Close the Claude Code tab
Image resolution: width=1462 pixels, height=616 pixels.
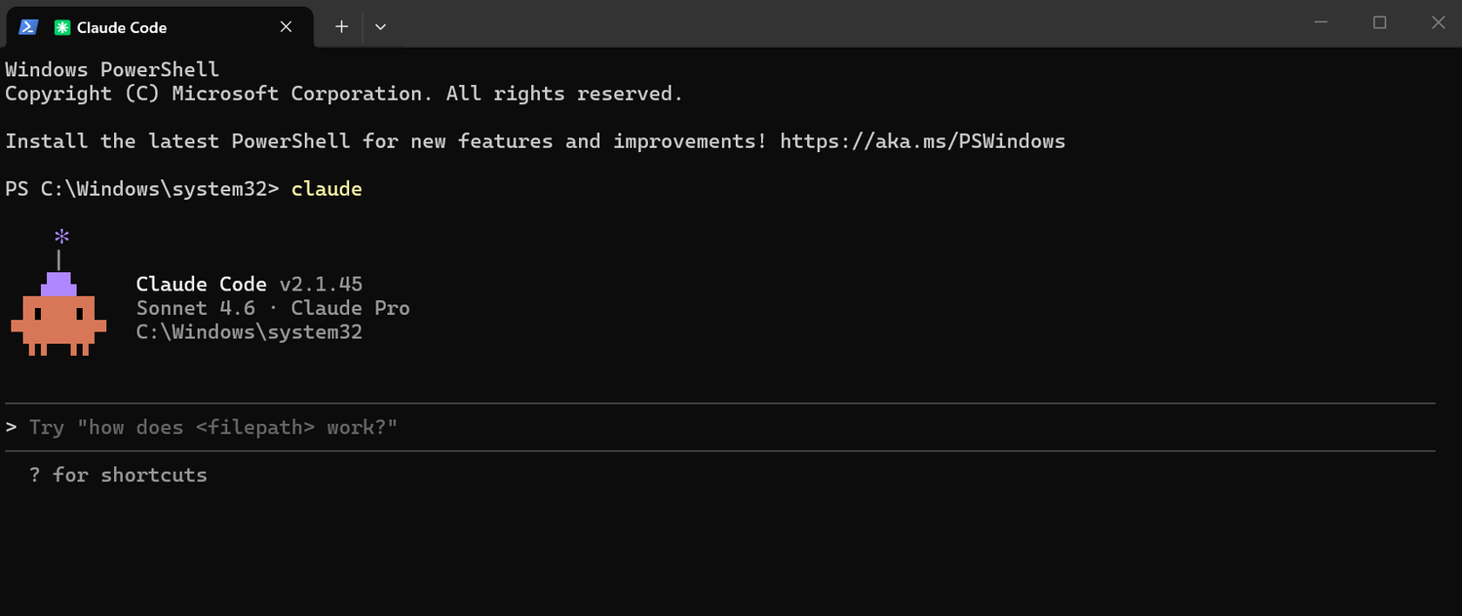(286, 27)
